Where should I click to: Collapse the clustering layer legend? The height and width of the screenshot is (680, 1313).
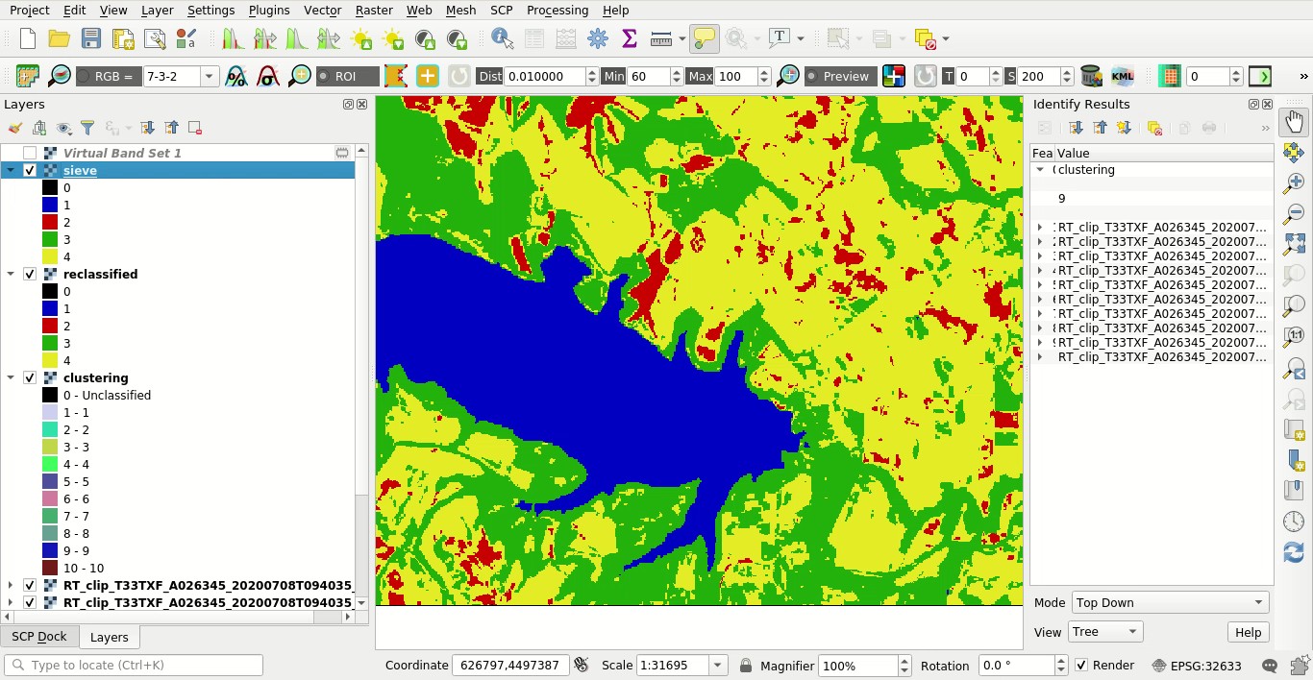coord(10,377)
